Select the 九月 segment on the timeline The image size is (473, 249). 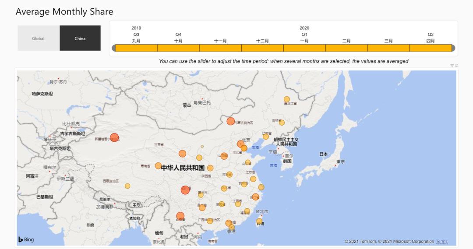click(136, 48)
